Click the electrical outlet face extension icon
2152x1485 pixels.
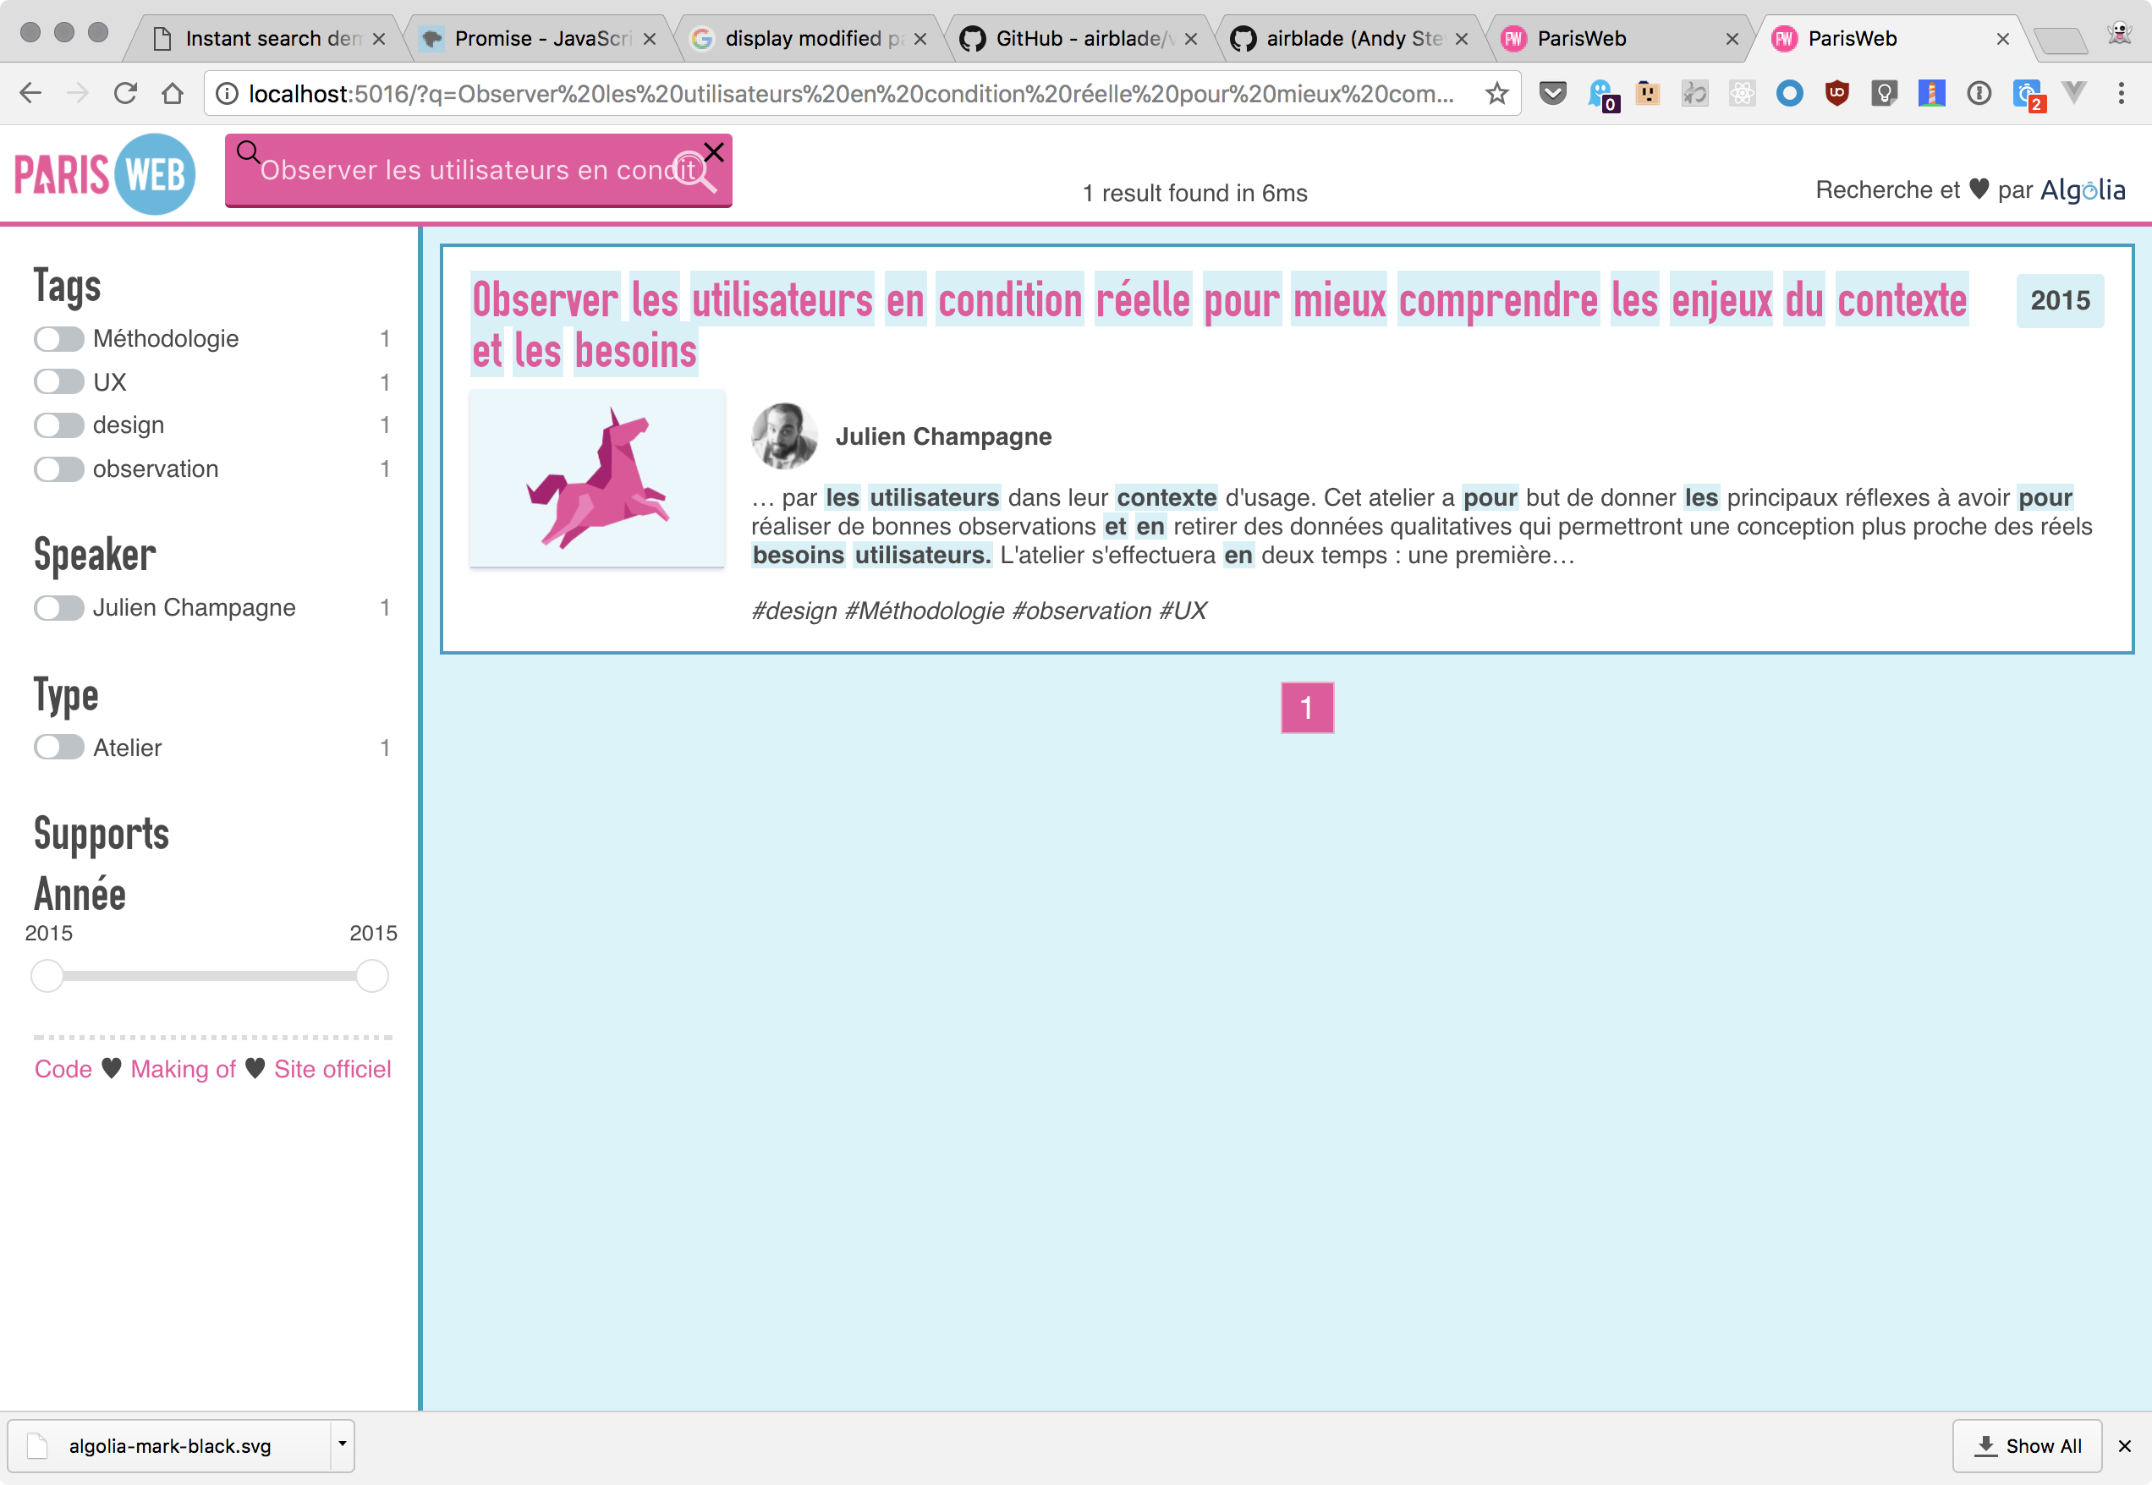(x=1648, y=93)
